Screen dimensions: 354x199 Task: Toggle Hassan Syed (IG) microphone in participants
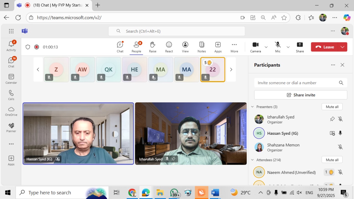(x=340, y=133)
